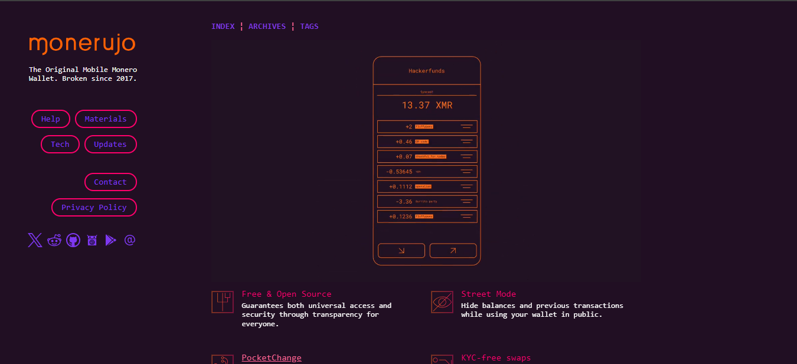The image size is (797, 364).
Task: Click the monerujo logo
Action: coord(82,45)
